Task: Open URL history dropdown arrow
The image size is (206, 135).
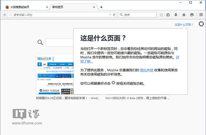Action: point(110,15)
